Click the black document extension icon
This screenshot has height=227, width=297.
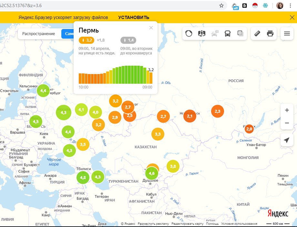click(x=244, y=6)
